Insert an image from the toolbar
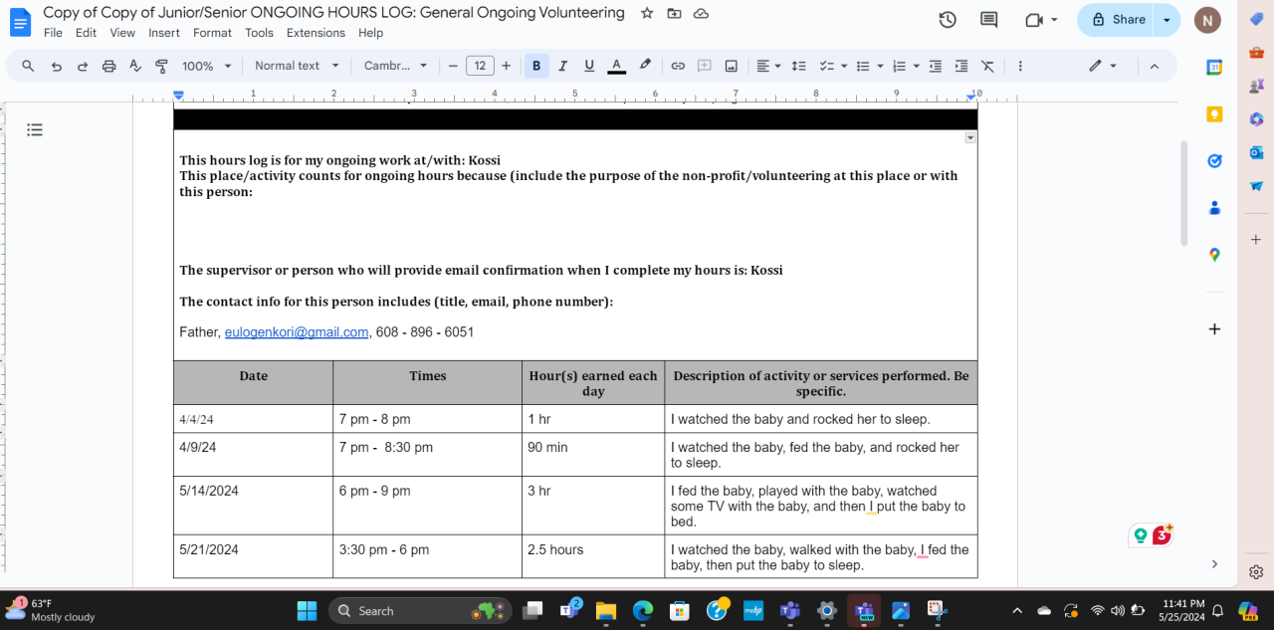1274x630 pixels. [x=732, y=66]
